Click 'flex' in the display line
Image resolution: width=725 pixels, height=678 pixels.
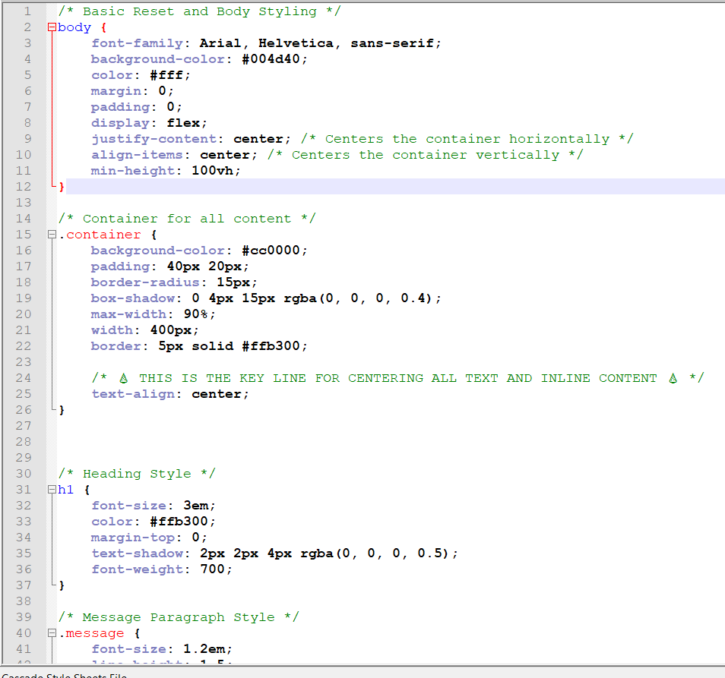(184, 123)
